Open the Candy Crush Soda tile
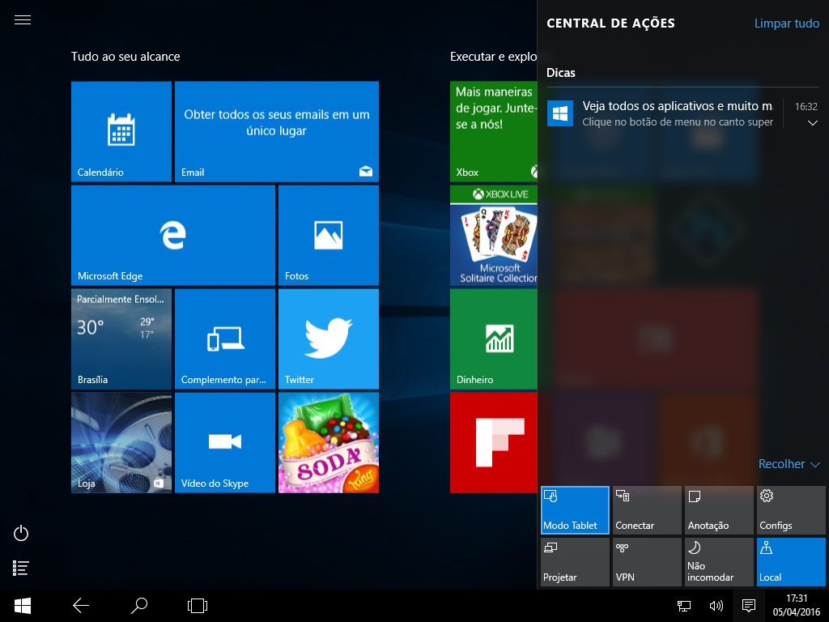 pyautogui.click(x=328, y=442)
